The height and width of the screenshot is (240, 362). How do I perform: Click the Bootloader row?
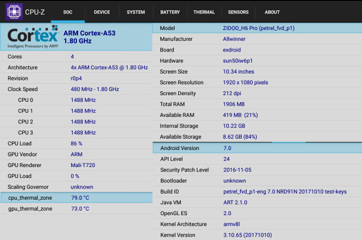[x=257, y=181]
